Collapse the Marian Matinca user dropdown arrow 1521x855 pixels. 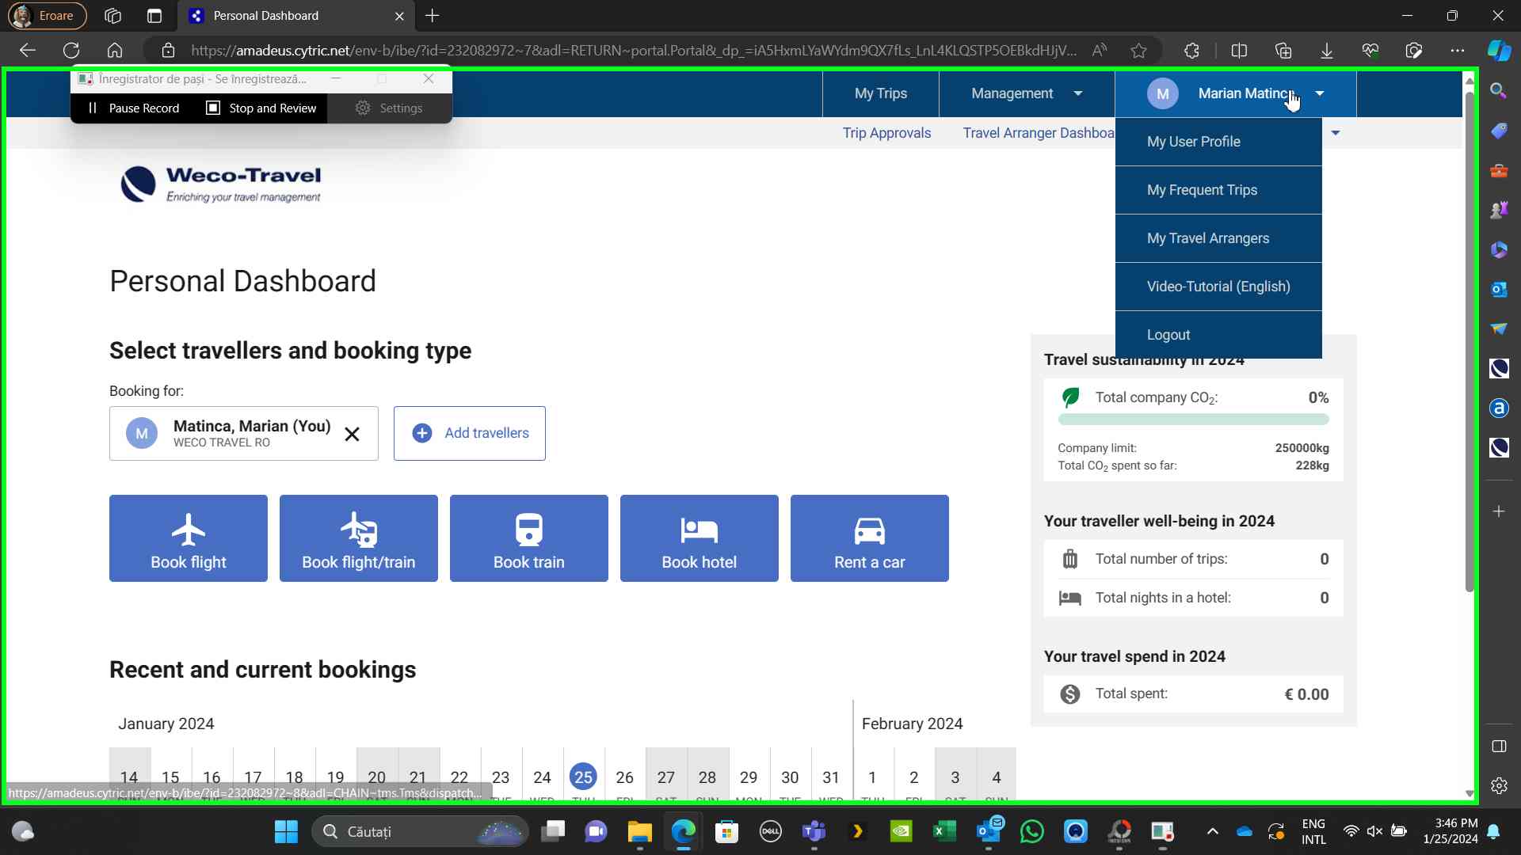(1320, 93)
